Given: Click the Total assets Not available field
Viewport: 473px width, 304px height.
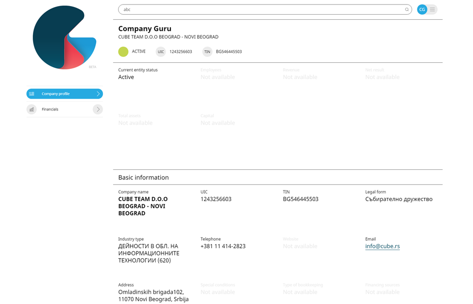Looking at the screenshot, I should point(135,123).
